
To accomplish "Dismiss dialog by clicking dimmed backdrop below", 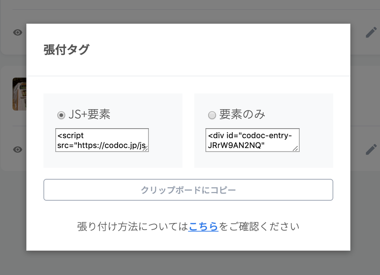I will pyautogui.click(x=190, y=264).
